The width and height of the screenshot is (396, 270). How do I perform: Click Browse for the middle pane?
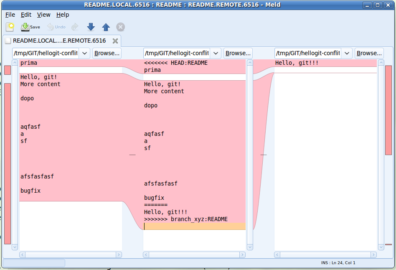pyautogui.click(x=238, y=53)
